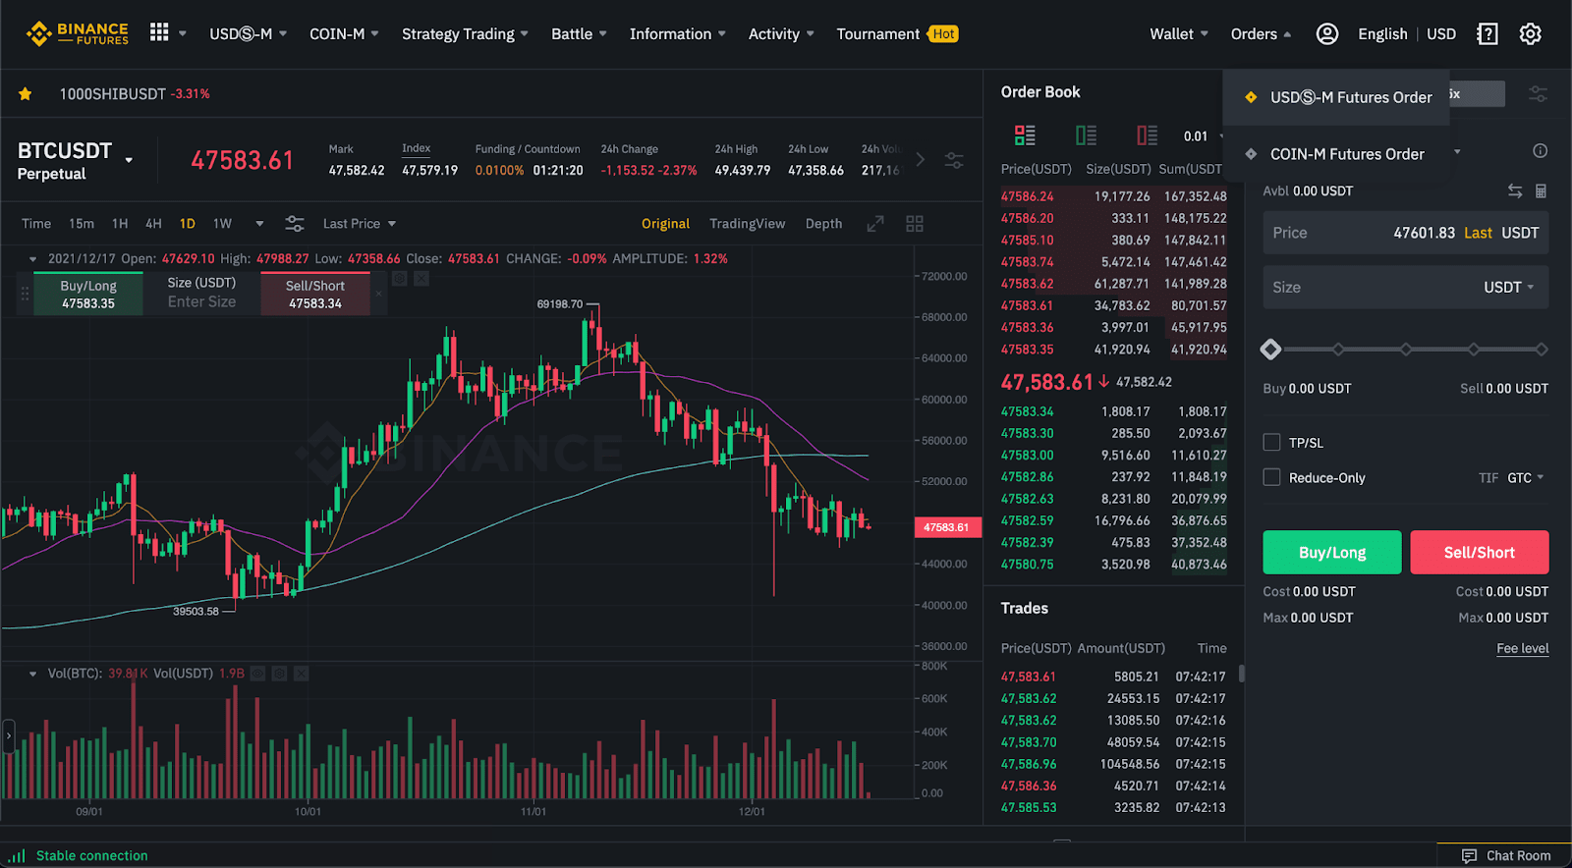Open the Last Price dropdown
The height and width of the screenshot is (868, 1572).
[360, 224]
